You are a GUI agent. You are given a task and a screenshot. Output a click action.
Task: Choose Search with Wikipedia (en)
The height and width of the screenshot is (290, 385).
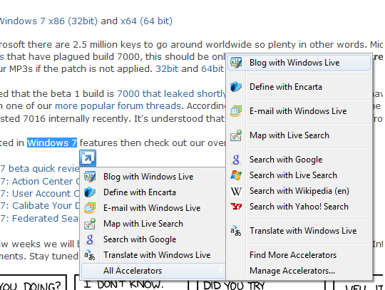299,191
